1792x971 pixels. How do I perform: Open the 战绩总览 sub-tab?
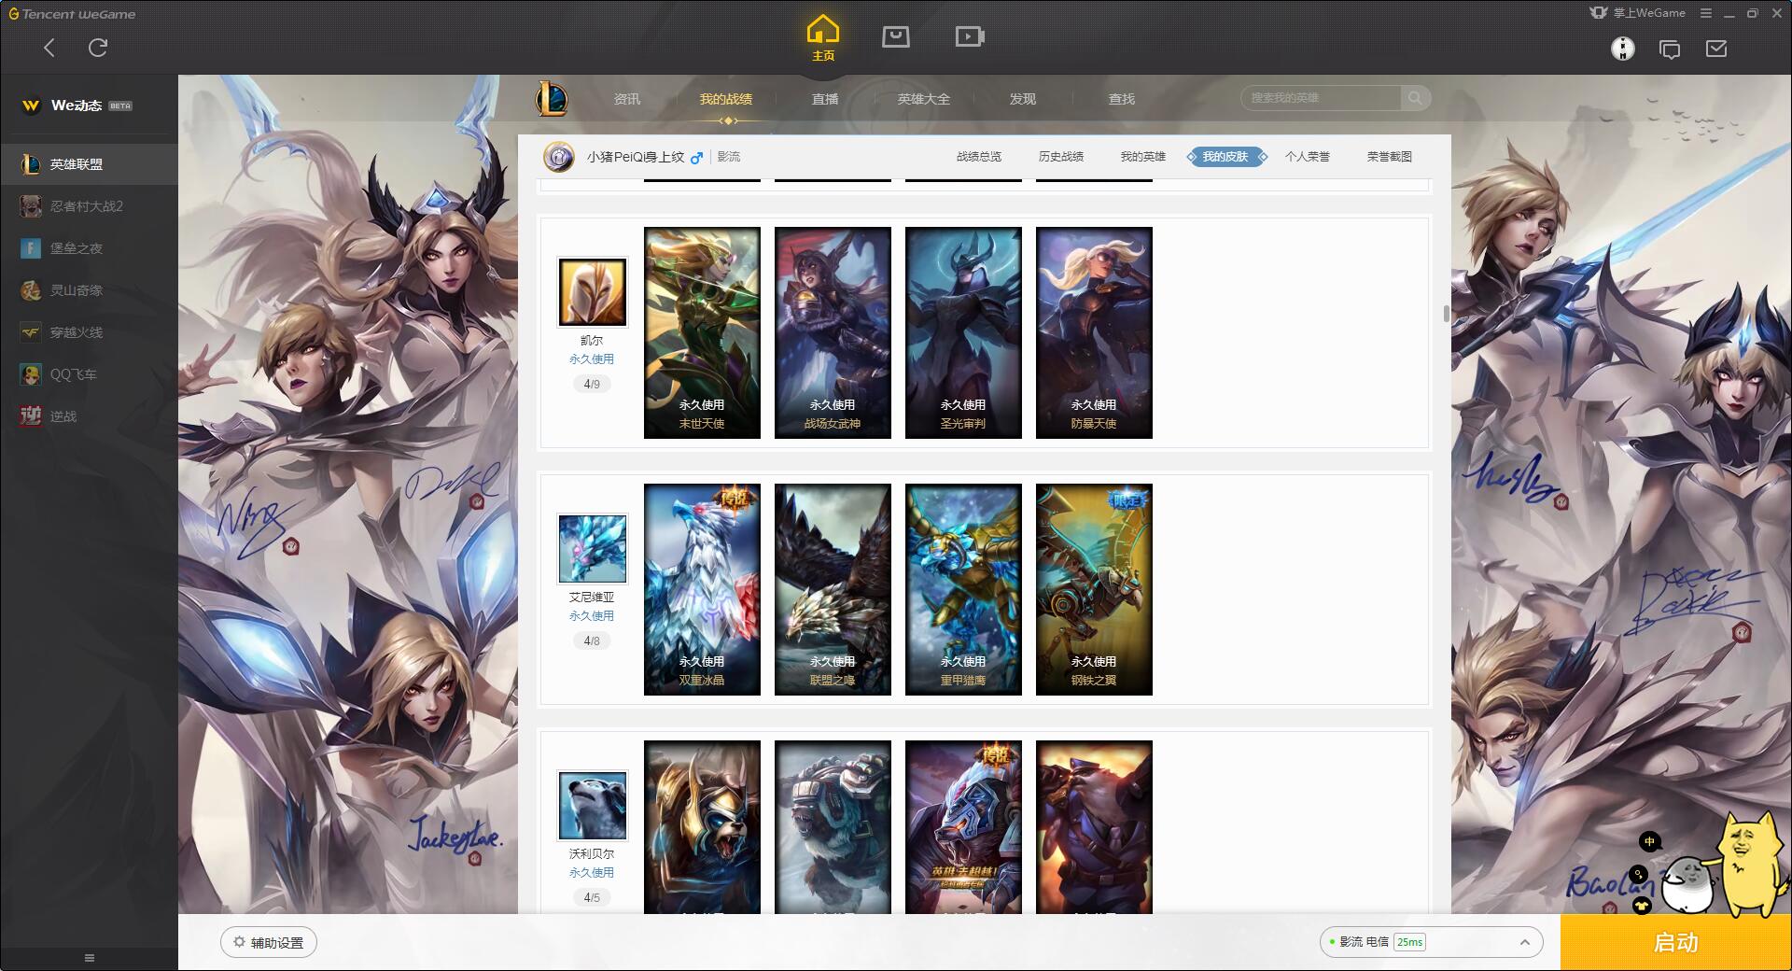tap(979, 157)
